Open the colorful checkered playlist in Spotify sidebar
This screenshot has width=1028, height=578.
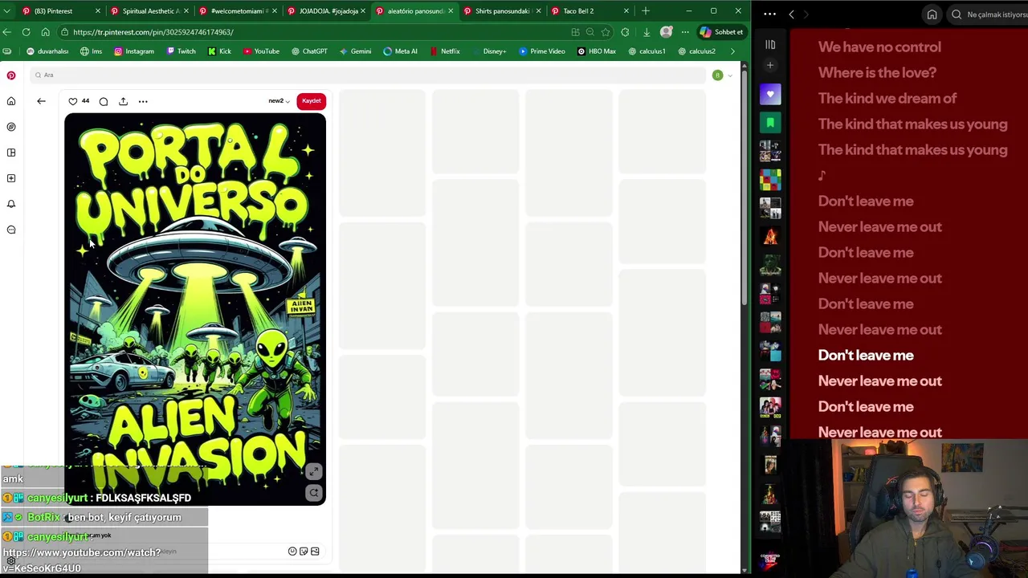coord(770,180)
